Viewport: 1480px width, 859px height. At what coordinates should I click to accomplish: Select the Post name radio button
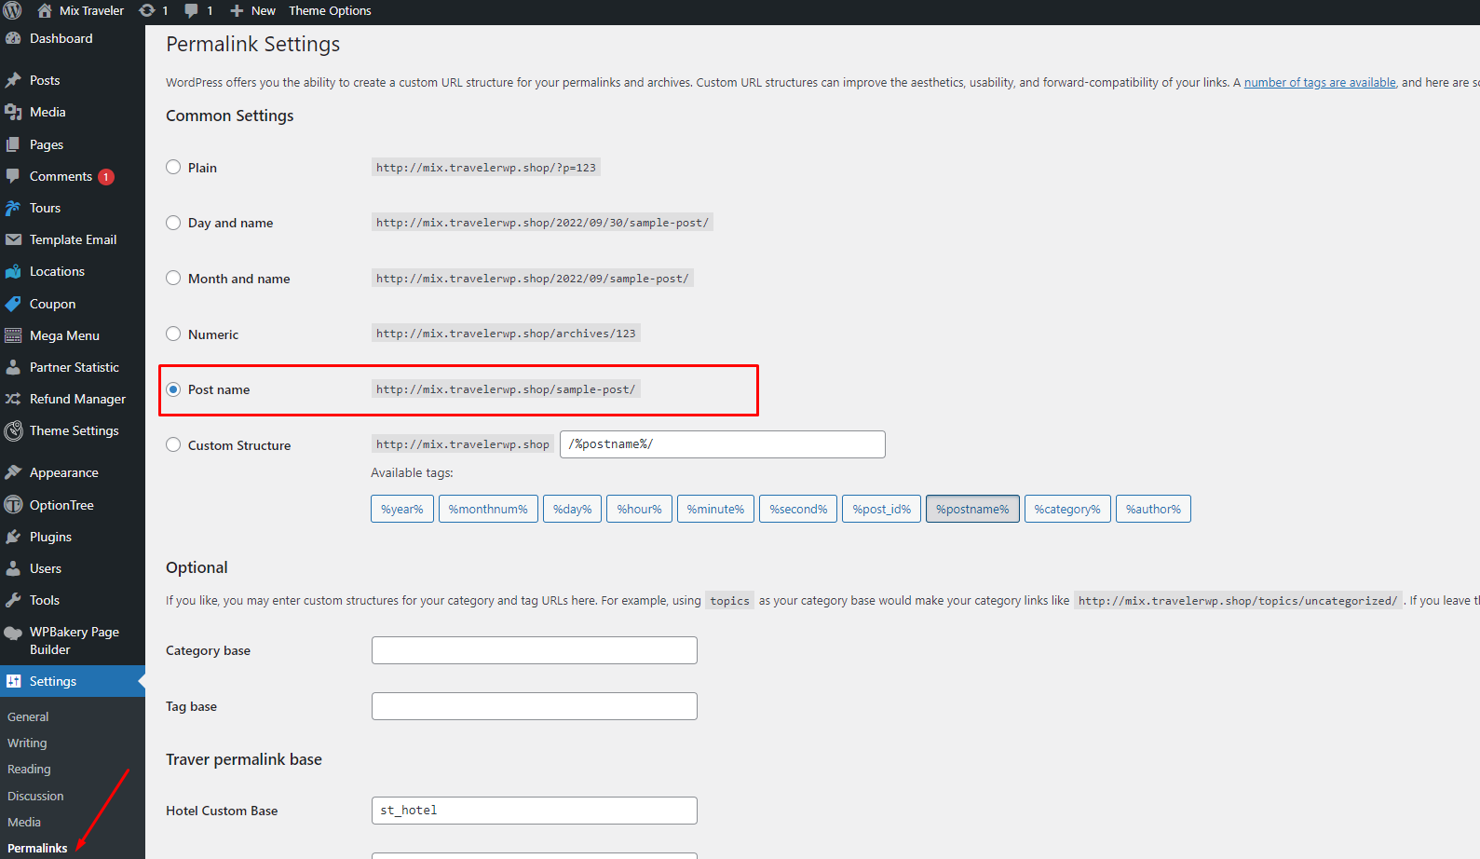[173, 389]
